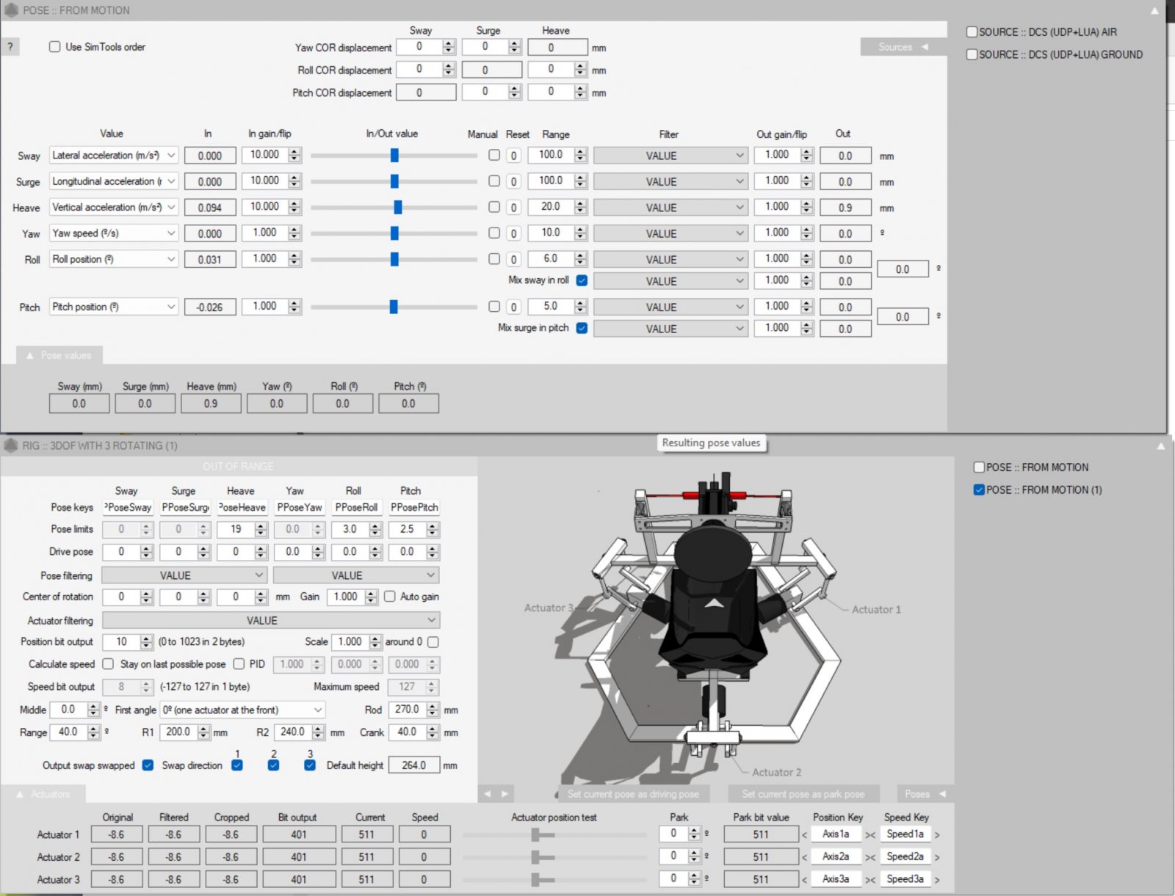Uncheck POSE :: FROM MOTION (1) in the RIG window
Viewport: 1175px width, 896px height.
coord(979,489)
